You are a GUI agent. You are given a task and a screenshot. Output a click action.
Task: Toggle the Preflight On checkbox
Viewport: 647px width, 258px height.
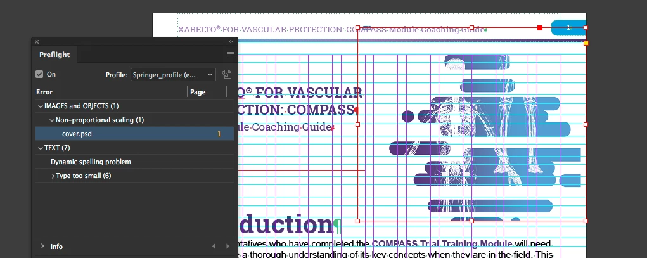click(x=39, y=74)
